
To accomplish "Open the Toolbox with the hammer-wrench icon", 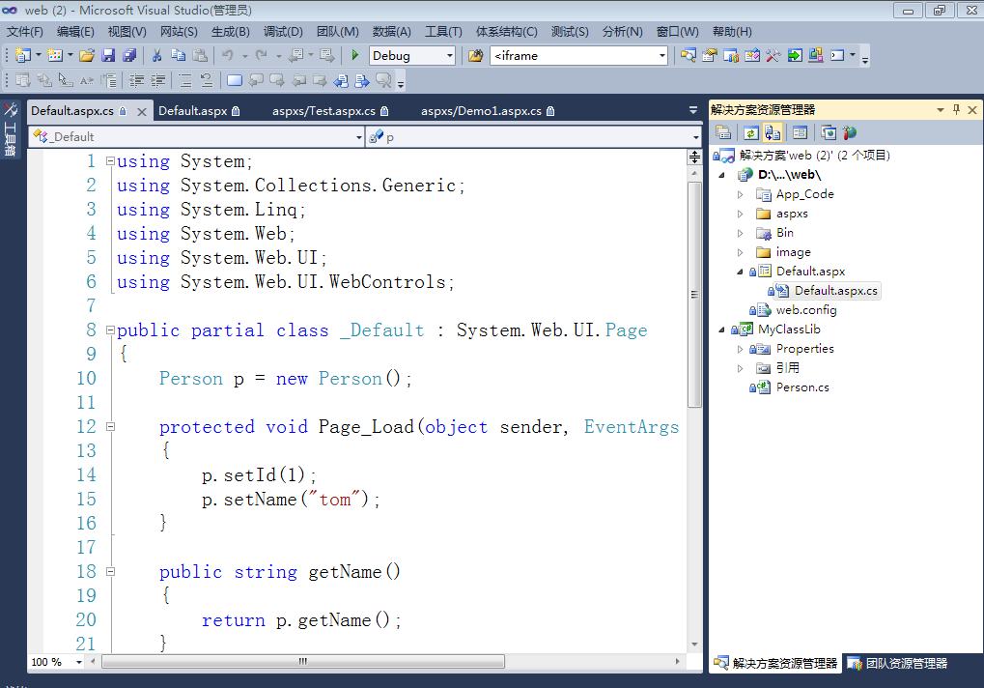I will pyautogui.click(x=773, y=55).
